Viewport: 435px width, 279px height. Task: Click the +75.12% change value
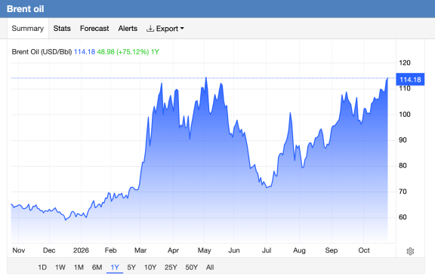[x=133, y=52]
